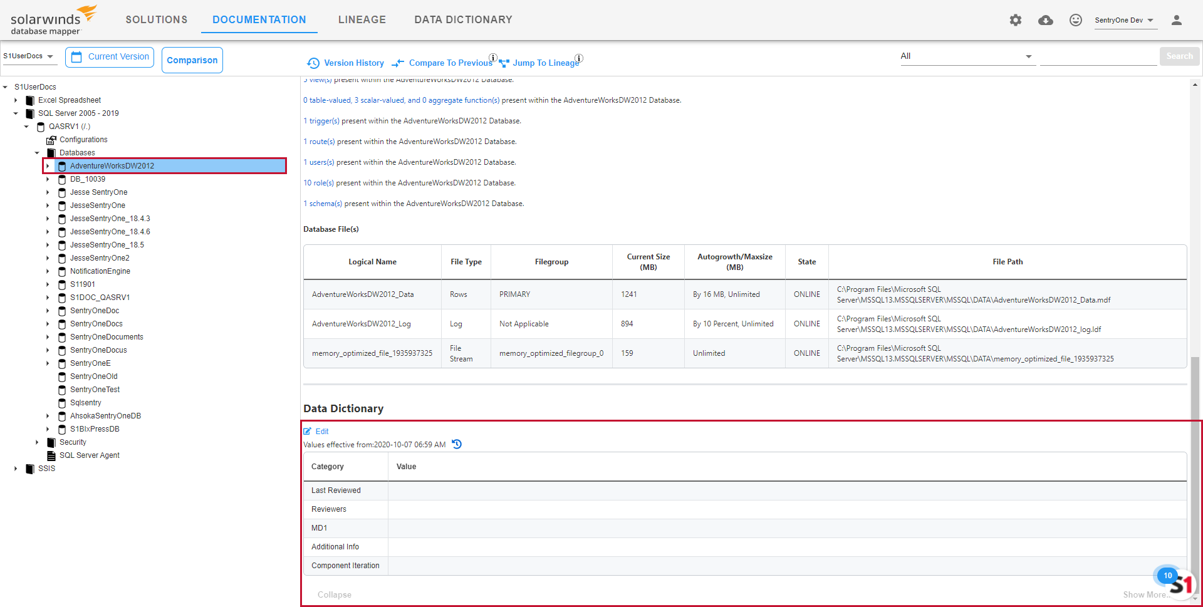This screenshot has height=607, width=1203.
Task: Expand the Security node
Action: [37, 442]
